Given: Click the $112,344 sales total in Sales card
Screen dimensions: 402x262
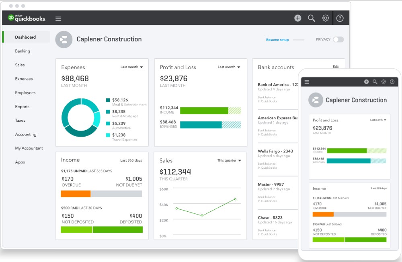Looking at the screenshot, I should tap(175, 172).
